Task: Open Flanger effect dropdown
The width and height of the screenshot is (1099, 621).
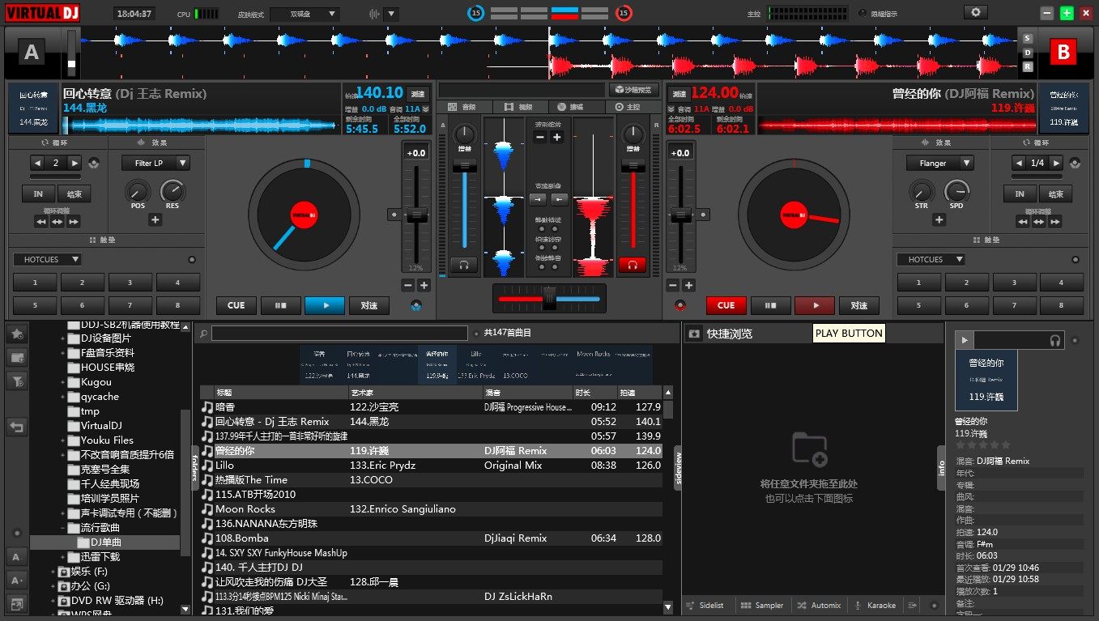Action: 940,163
